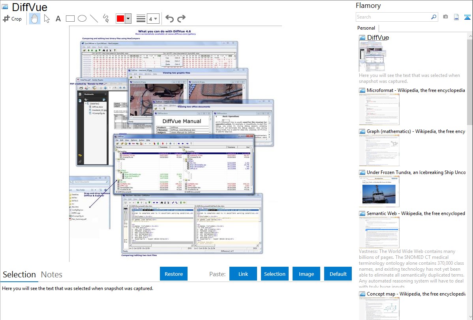Viewport: 473px width, 320px height.
Task: Open the Concept map snapshot title
Action: pos(416,294)
